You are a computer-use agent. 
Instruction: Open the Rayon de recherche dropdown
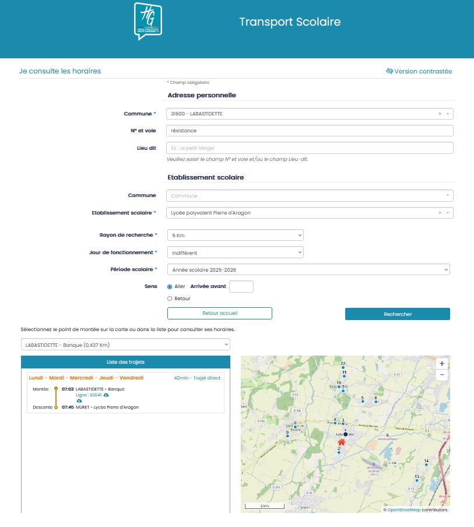click(x=236, y=236)
